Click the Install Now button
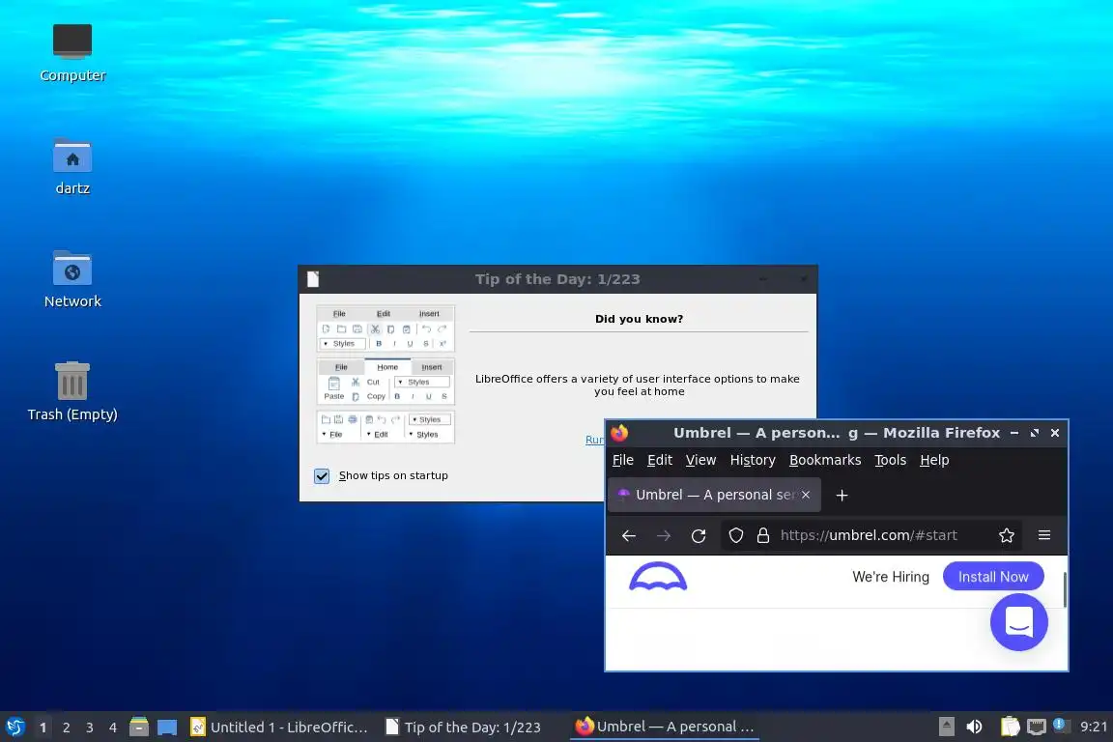 993,577
